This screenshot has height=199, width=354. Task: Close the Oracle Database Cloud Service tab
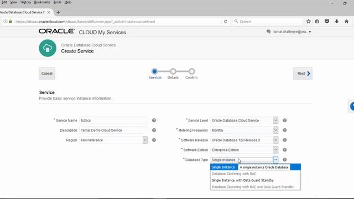[49, 12]
